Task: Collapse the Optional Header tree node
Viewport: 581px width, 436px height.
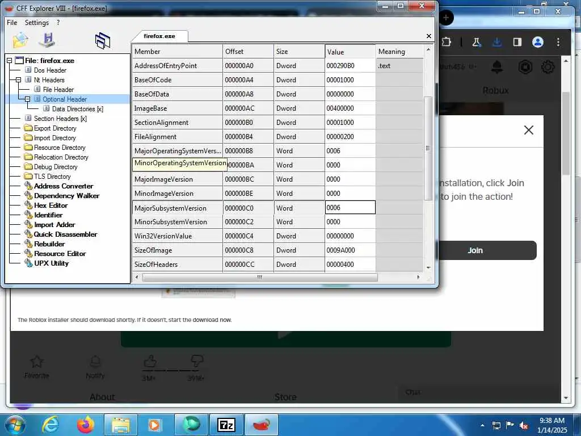Action: (27, 99)
